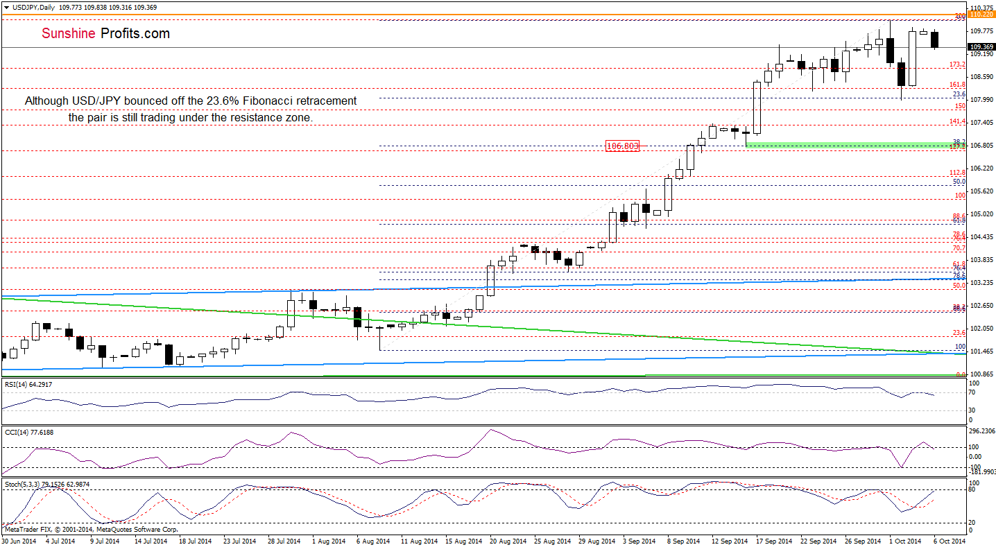The height and width of the screenshot is (547, 996).
Task: Click the 14 Jul 2014 date label
Action: click(x=151, y=540)
